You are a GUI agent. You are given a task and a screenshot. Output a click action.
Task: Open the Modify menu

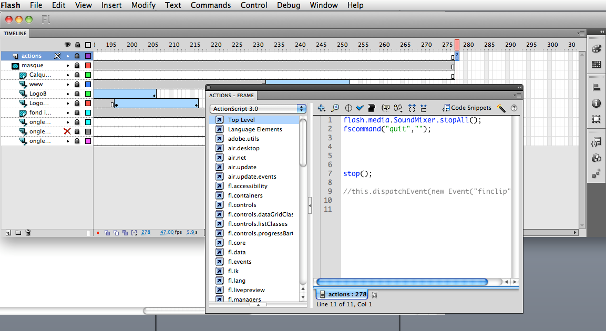pyautogui.click(x=143, y=5)
